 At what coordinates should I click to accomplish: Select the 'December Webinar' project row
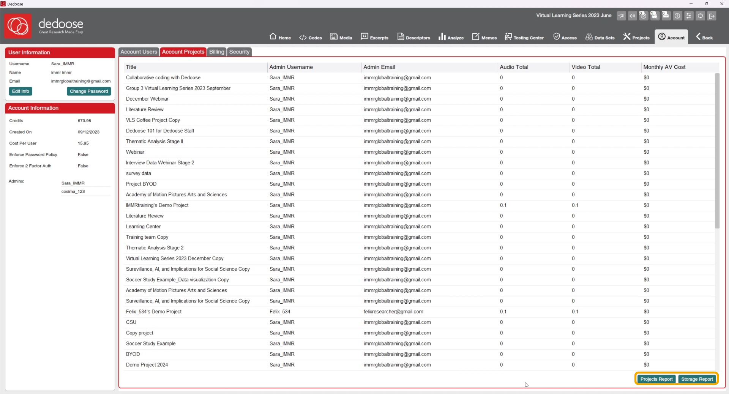419,99
